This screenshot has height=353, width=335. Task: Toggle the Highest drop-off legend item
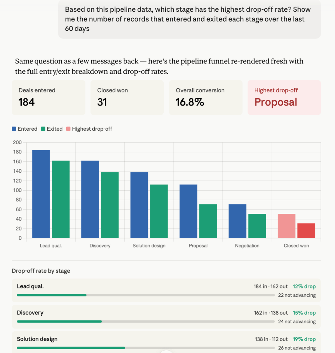(x=89, y=129)
